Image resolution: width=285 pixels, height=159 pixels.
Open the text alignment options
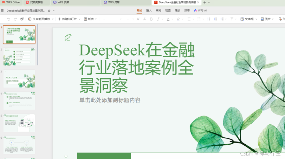[x=189, y=19]
